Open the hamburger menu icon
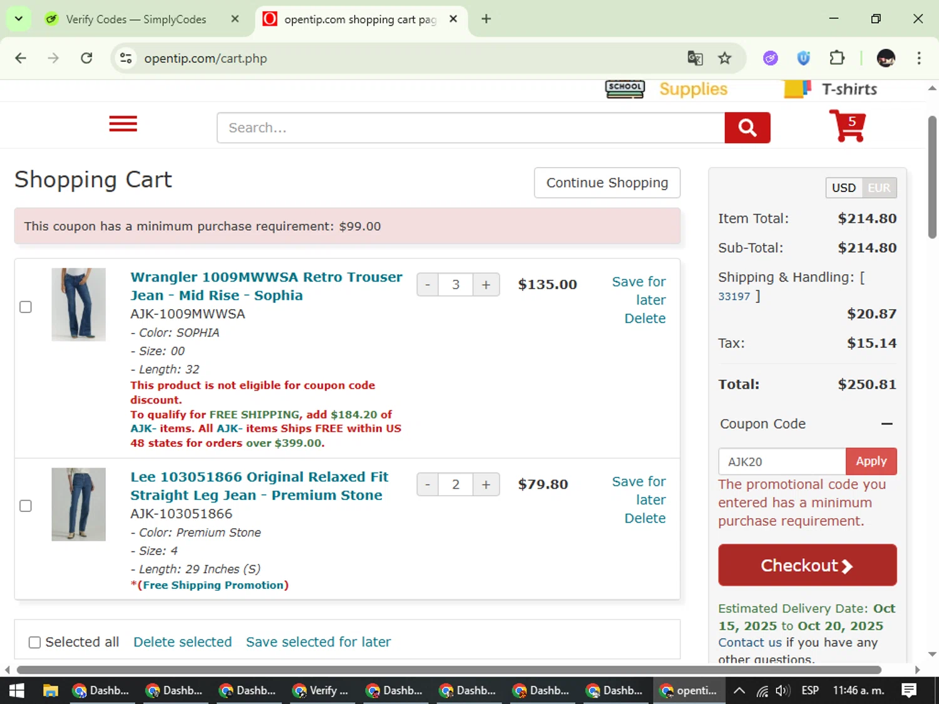 click(123, 124)
